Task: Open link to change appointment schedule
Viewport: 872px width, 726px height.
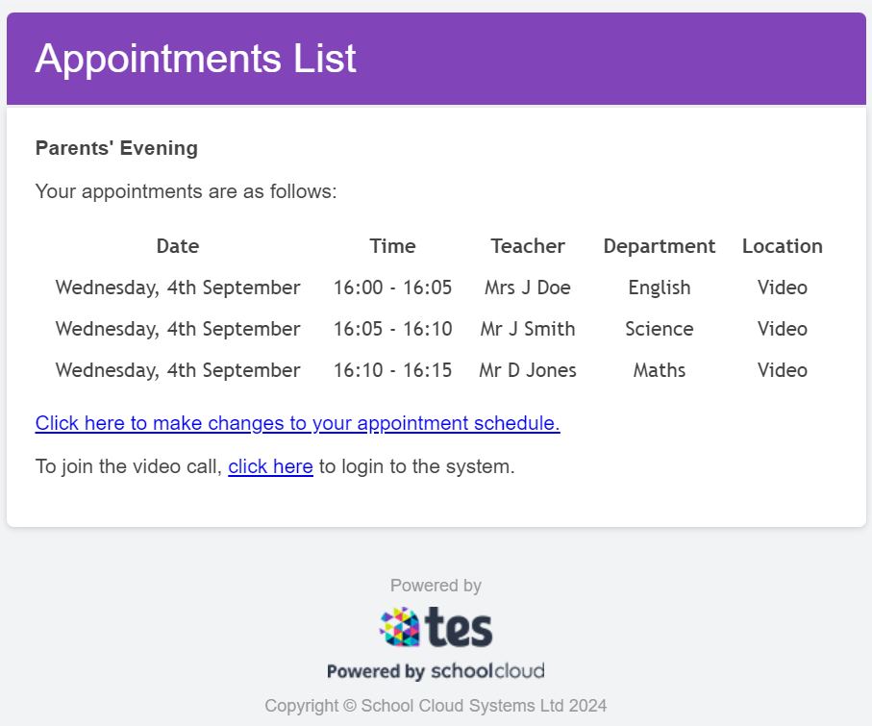Action: click(297, 423)
